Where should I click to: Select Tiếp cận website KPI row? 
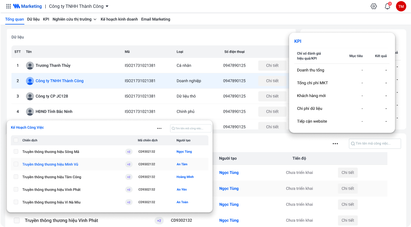(x=342, y=121)
